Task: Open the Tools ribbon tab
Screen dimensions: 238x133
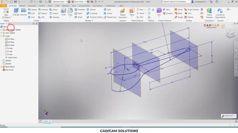Action: click(x=50, y=6)
